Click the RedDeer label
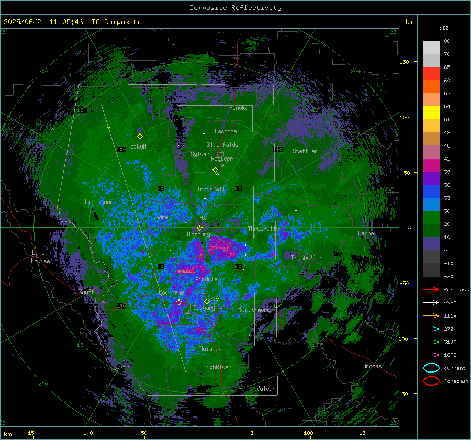Screen dimensions: 471x440 pyautogui.click(x=222, y=159)
